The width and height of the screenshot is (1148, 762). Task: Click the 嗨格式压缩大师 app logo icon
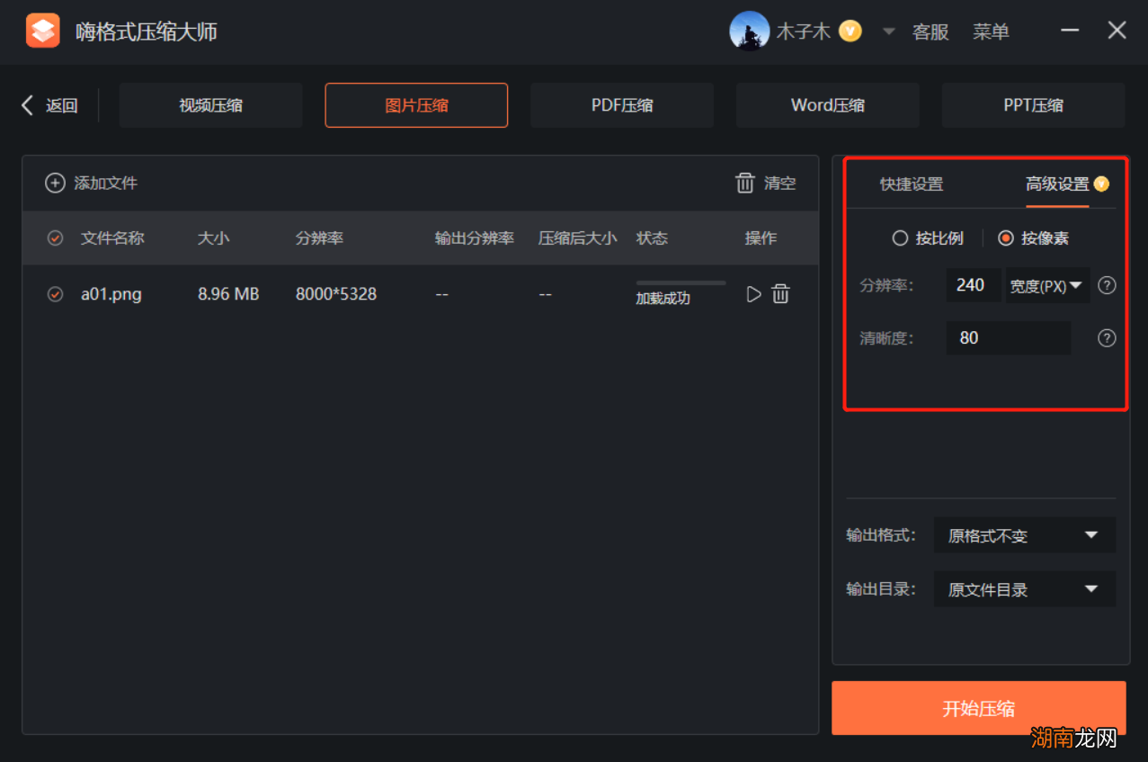click(x=42, y=31)
